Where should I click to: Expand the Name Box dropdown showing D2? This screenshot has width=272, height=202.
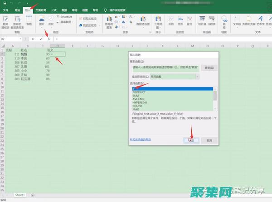coord(25,39)
